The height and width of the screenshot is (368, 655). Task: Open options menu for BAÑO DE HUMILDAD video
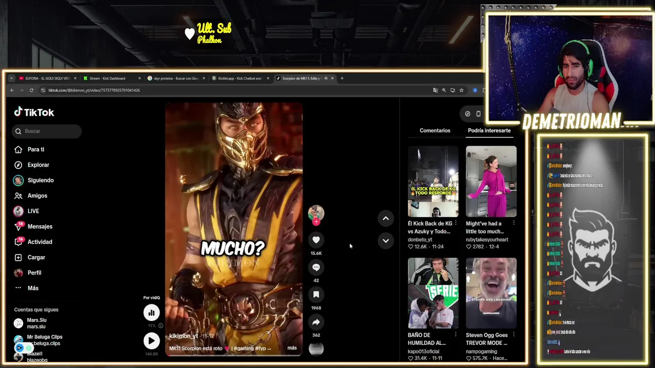pos(455,335)
